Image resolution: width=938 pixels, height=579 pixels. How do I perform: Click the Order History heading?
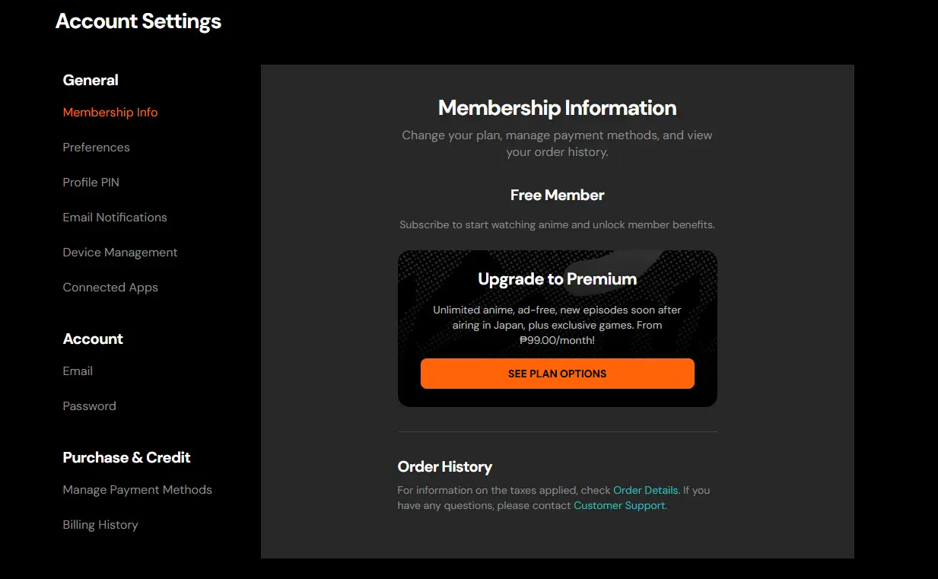point(445,466)
